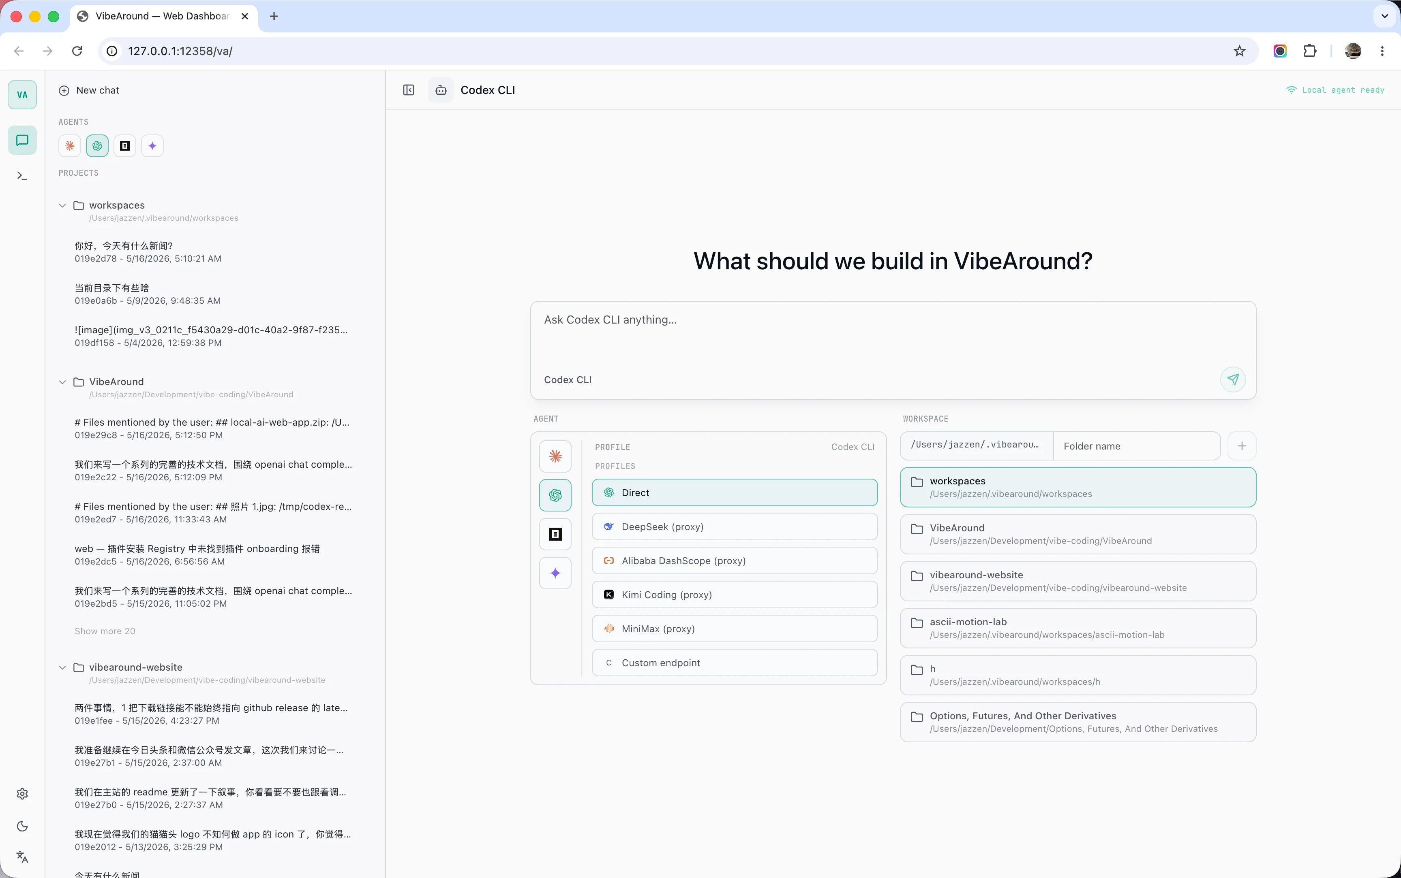1401x878 pixels.
Task: Choose the h workspace card
Action: [1078, 676]
